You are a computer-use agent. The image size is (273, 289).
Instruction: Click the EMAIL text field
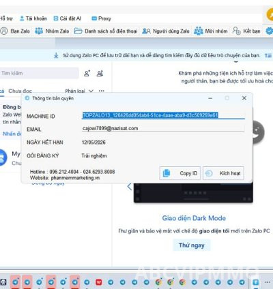pos(163,129)
